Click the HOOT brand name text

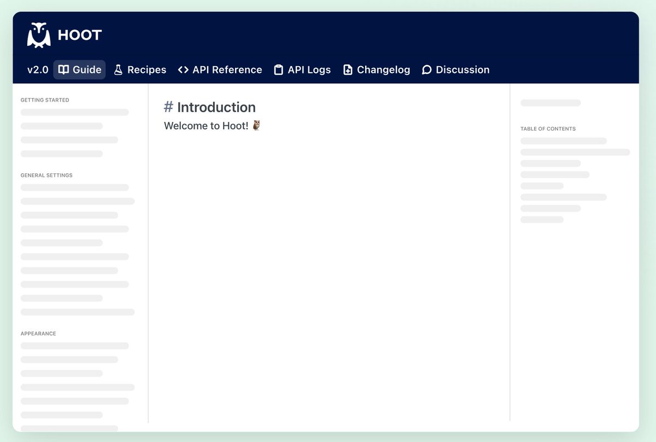pyautogui.click(x=80, y=36)
